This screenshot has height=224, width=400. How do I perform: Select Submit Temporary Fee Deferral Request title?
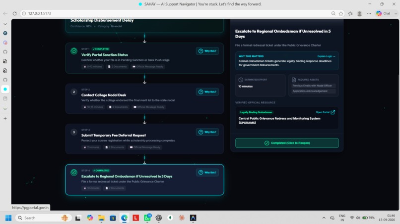pyautogui.click(x=114, y=135)
